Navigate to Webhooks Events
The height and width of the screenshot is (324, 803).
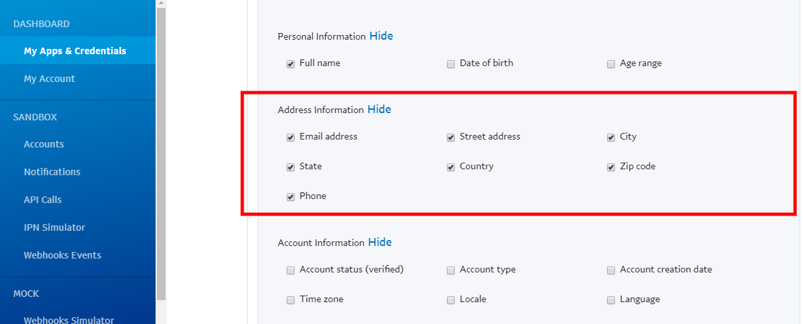tap(62, 255)
